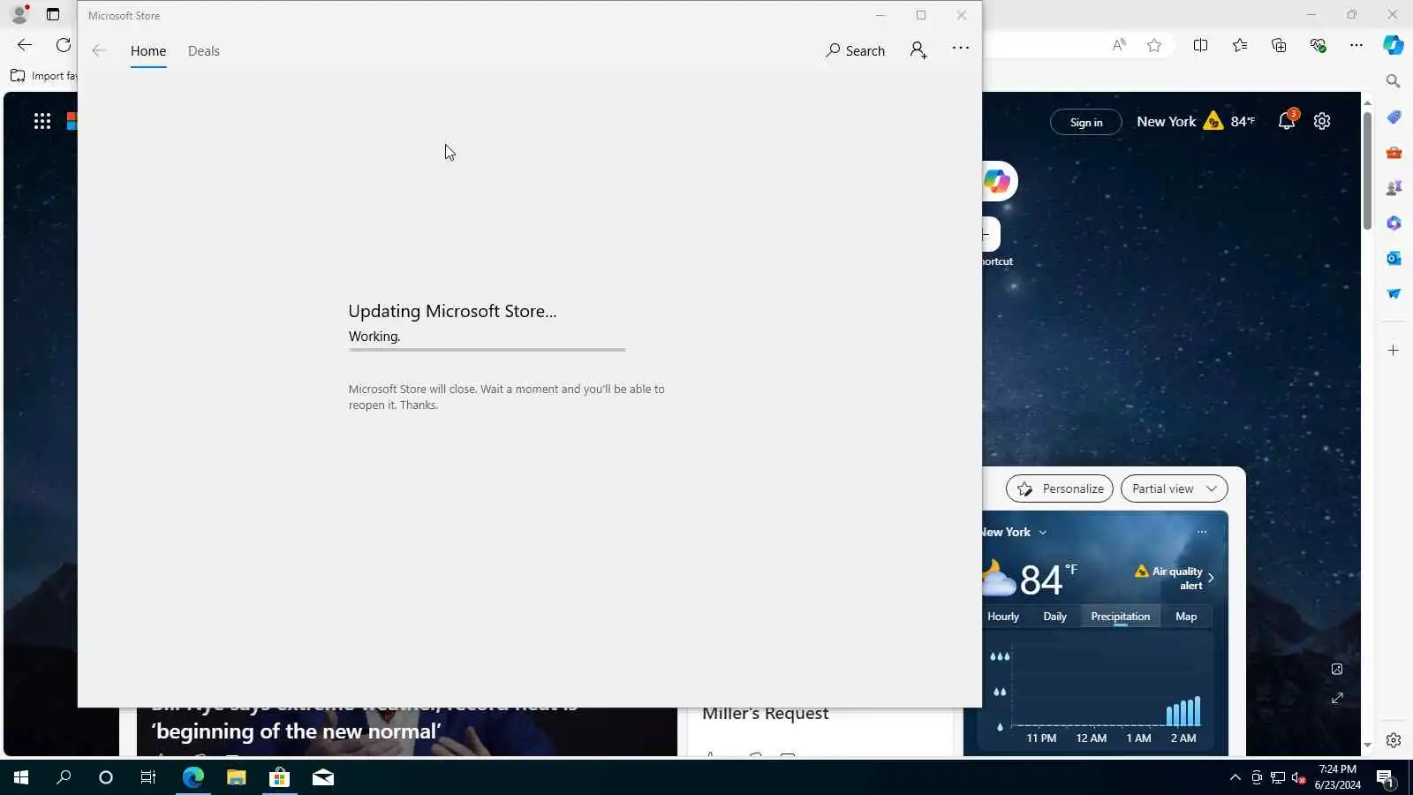
Task: Open the Edge tab actions menu icon
Action: click(x=53, y=14)
